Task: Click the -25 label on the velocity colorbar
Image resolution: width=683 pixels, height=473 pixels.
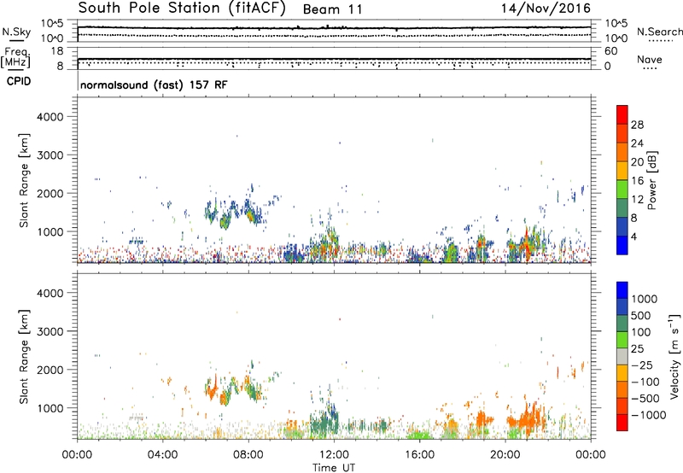Action: point(642,365)
